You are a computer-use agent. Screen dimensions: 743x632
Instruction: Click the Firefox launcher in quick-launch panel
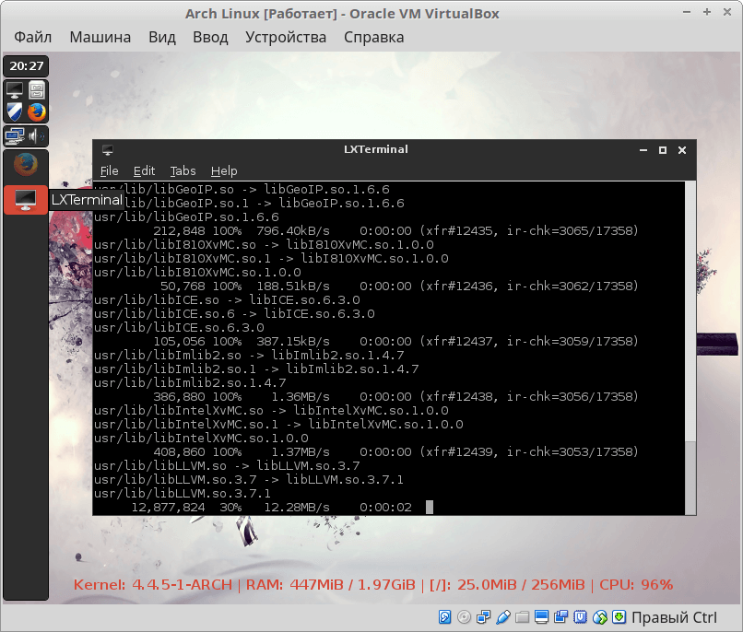(37, 112)
